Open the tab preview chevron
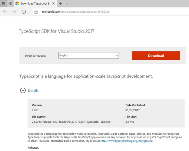This screenshot has width=189, height=151. coord(67,4)
